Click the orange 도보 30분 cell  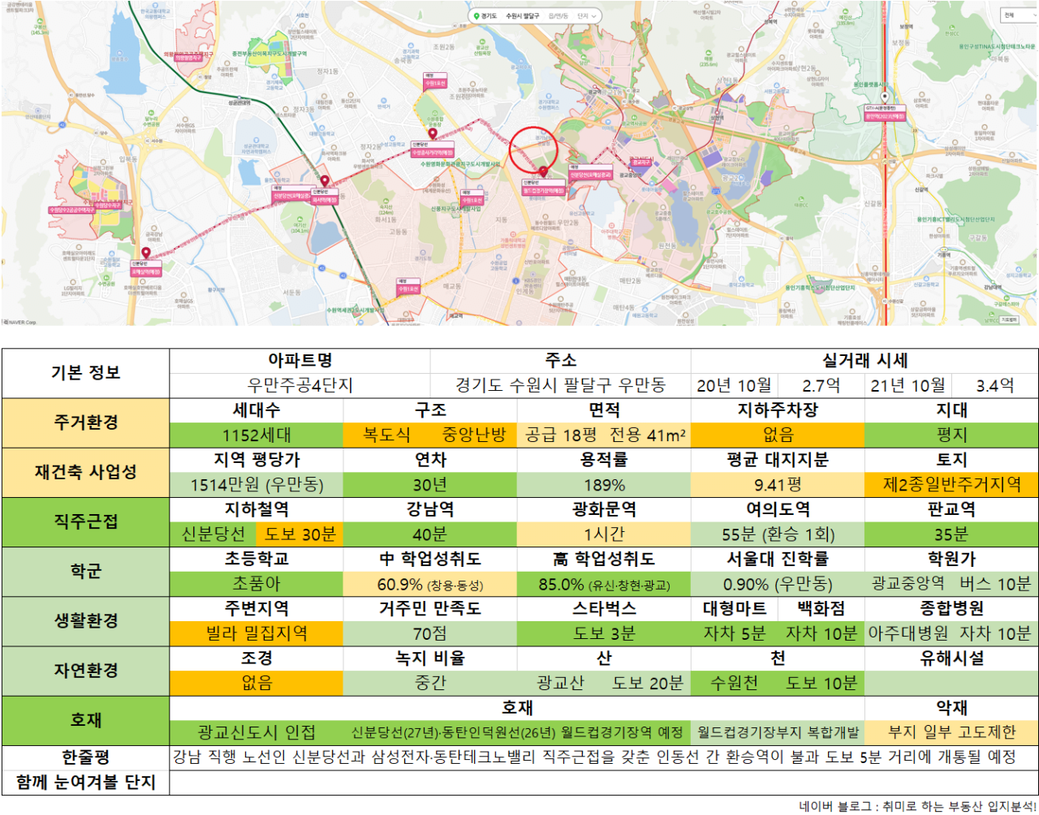tap(300, 534)
